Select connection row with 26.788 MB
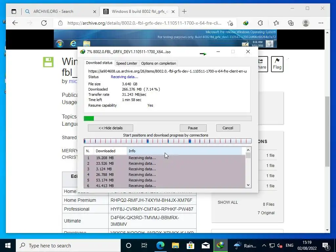The width and height of the screenshot is (336, 252). pyautogui.click(x=165, y=175)
